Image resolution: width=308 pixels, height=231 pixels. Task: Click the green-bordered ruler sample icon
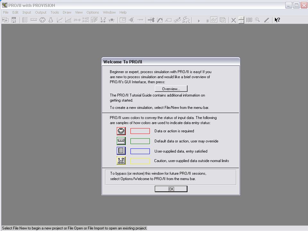pos(121,141)
